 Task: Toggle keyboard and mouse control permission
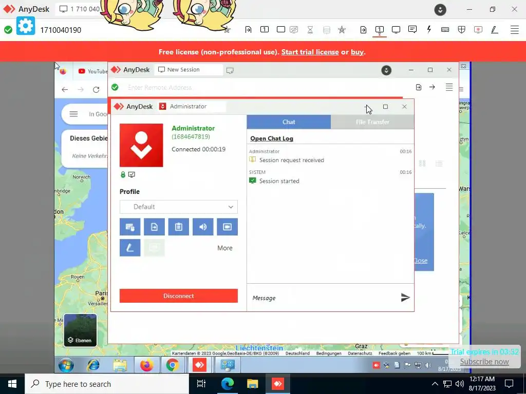click(130, 227)
